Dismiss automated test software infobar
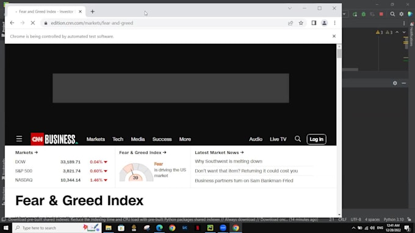This screenshot has height=233, width=415. pyautogui.click(x=334, y=36)
